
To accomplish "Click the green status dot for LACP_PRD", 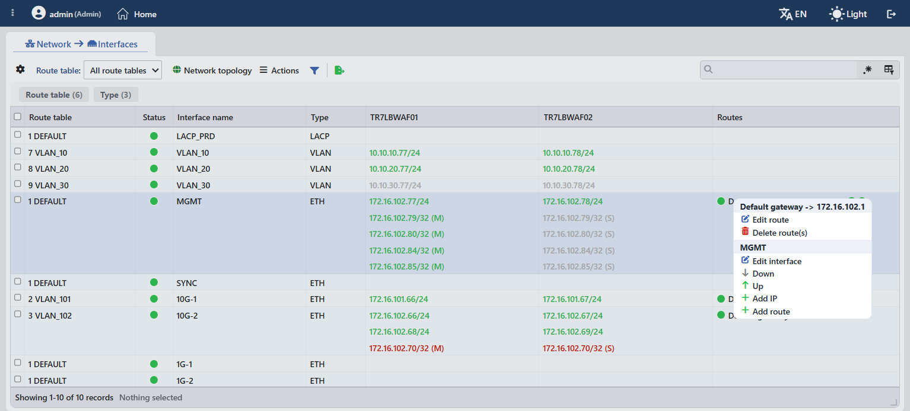I will pyautogui.click(x=154, y=136).
